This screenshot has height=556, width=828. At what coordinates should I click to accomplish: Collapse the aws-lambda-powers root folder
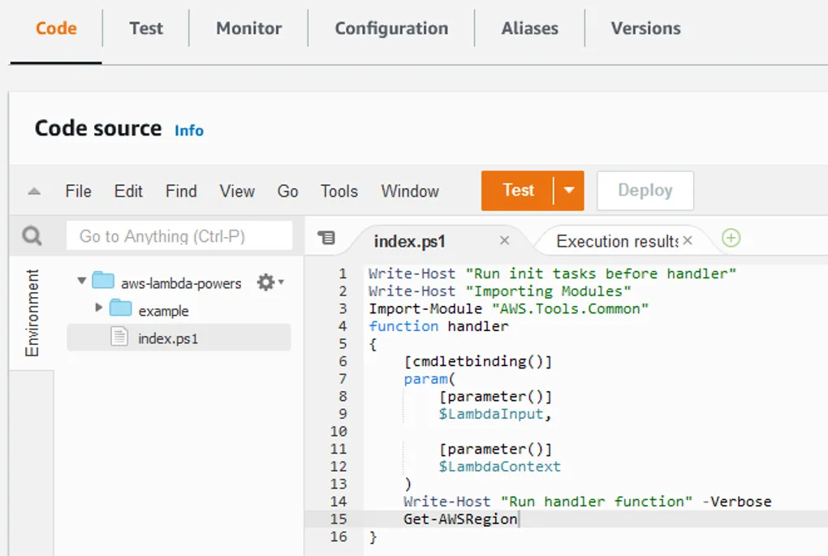[x=81, y=282]
